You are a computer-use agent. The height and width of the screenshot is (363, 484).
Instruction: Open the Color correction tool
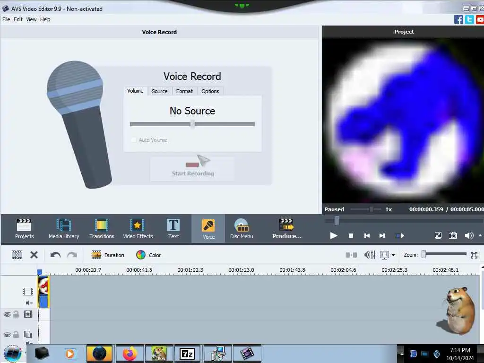click(x=148, y=255)
